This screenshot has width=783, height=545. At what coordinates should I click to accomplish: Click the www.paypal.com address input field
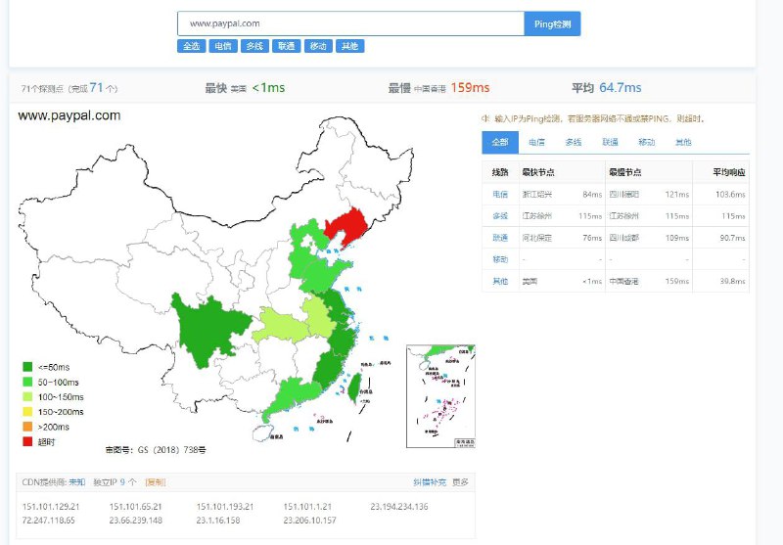[x=350, y=23]
